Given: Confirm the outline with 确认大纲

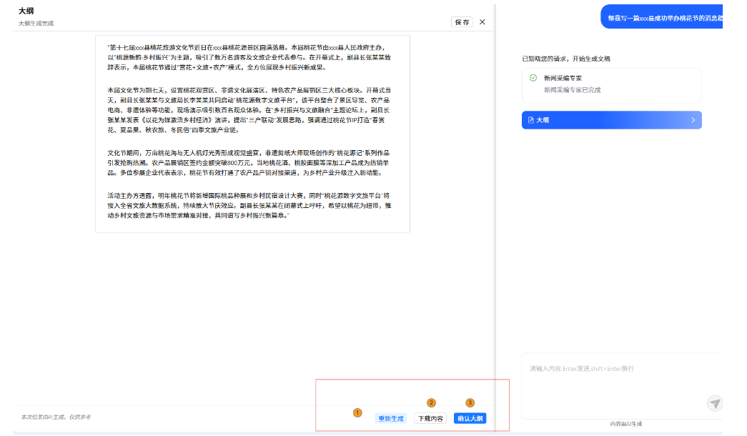Looking at the screenshot, I should [x=470, y=418].
